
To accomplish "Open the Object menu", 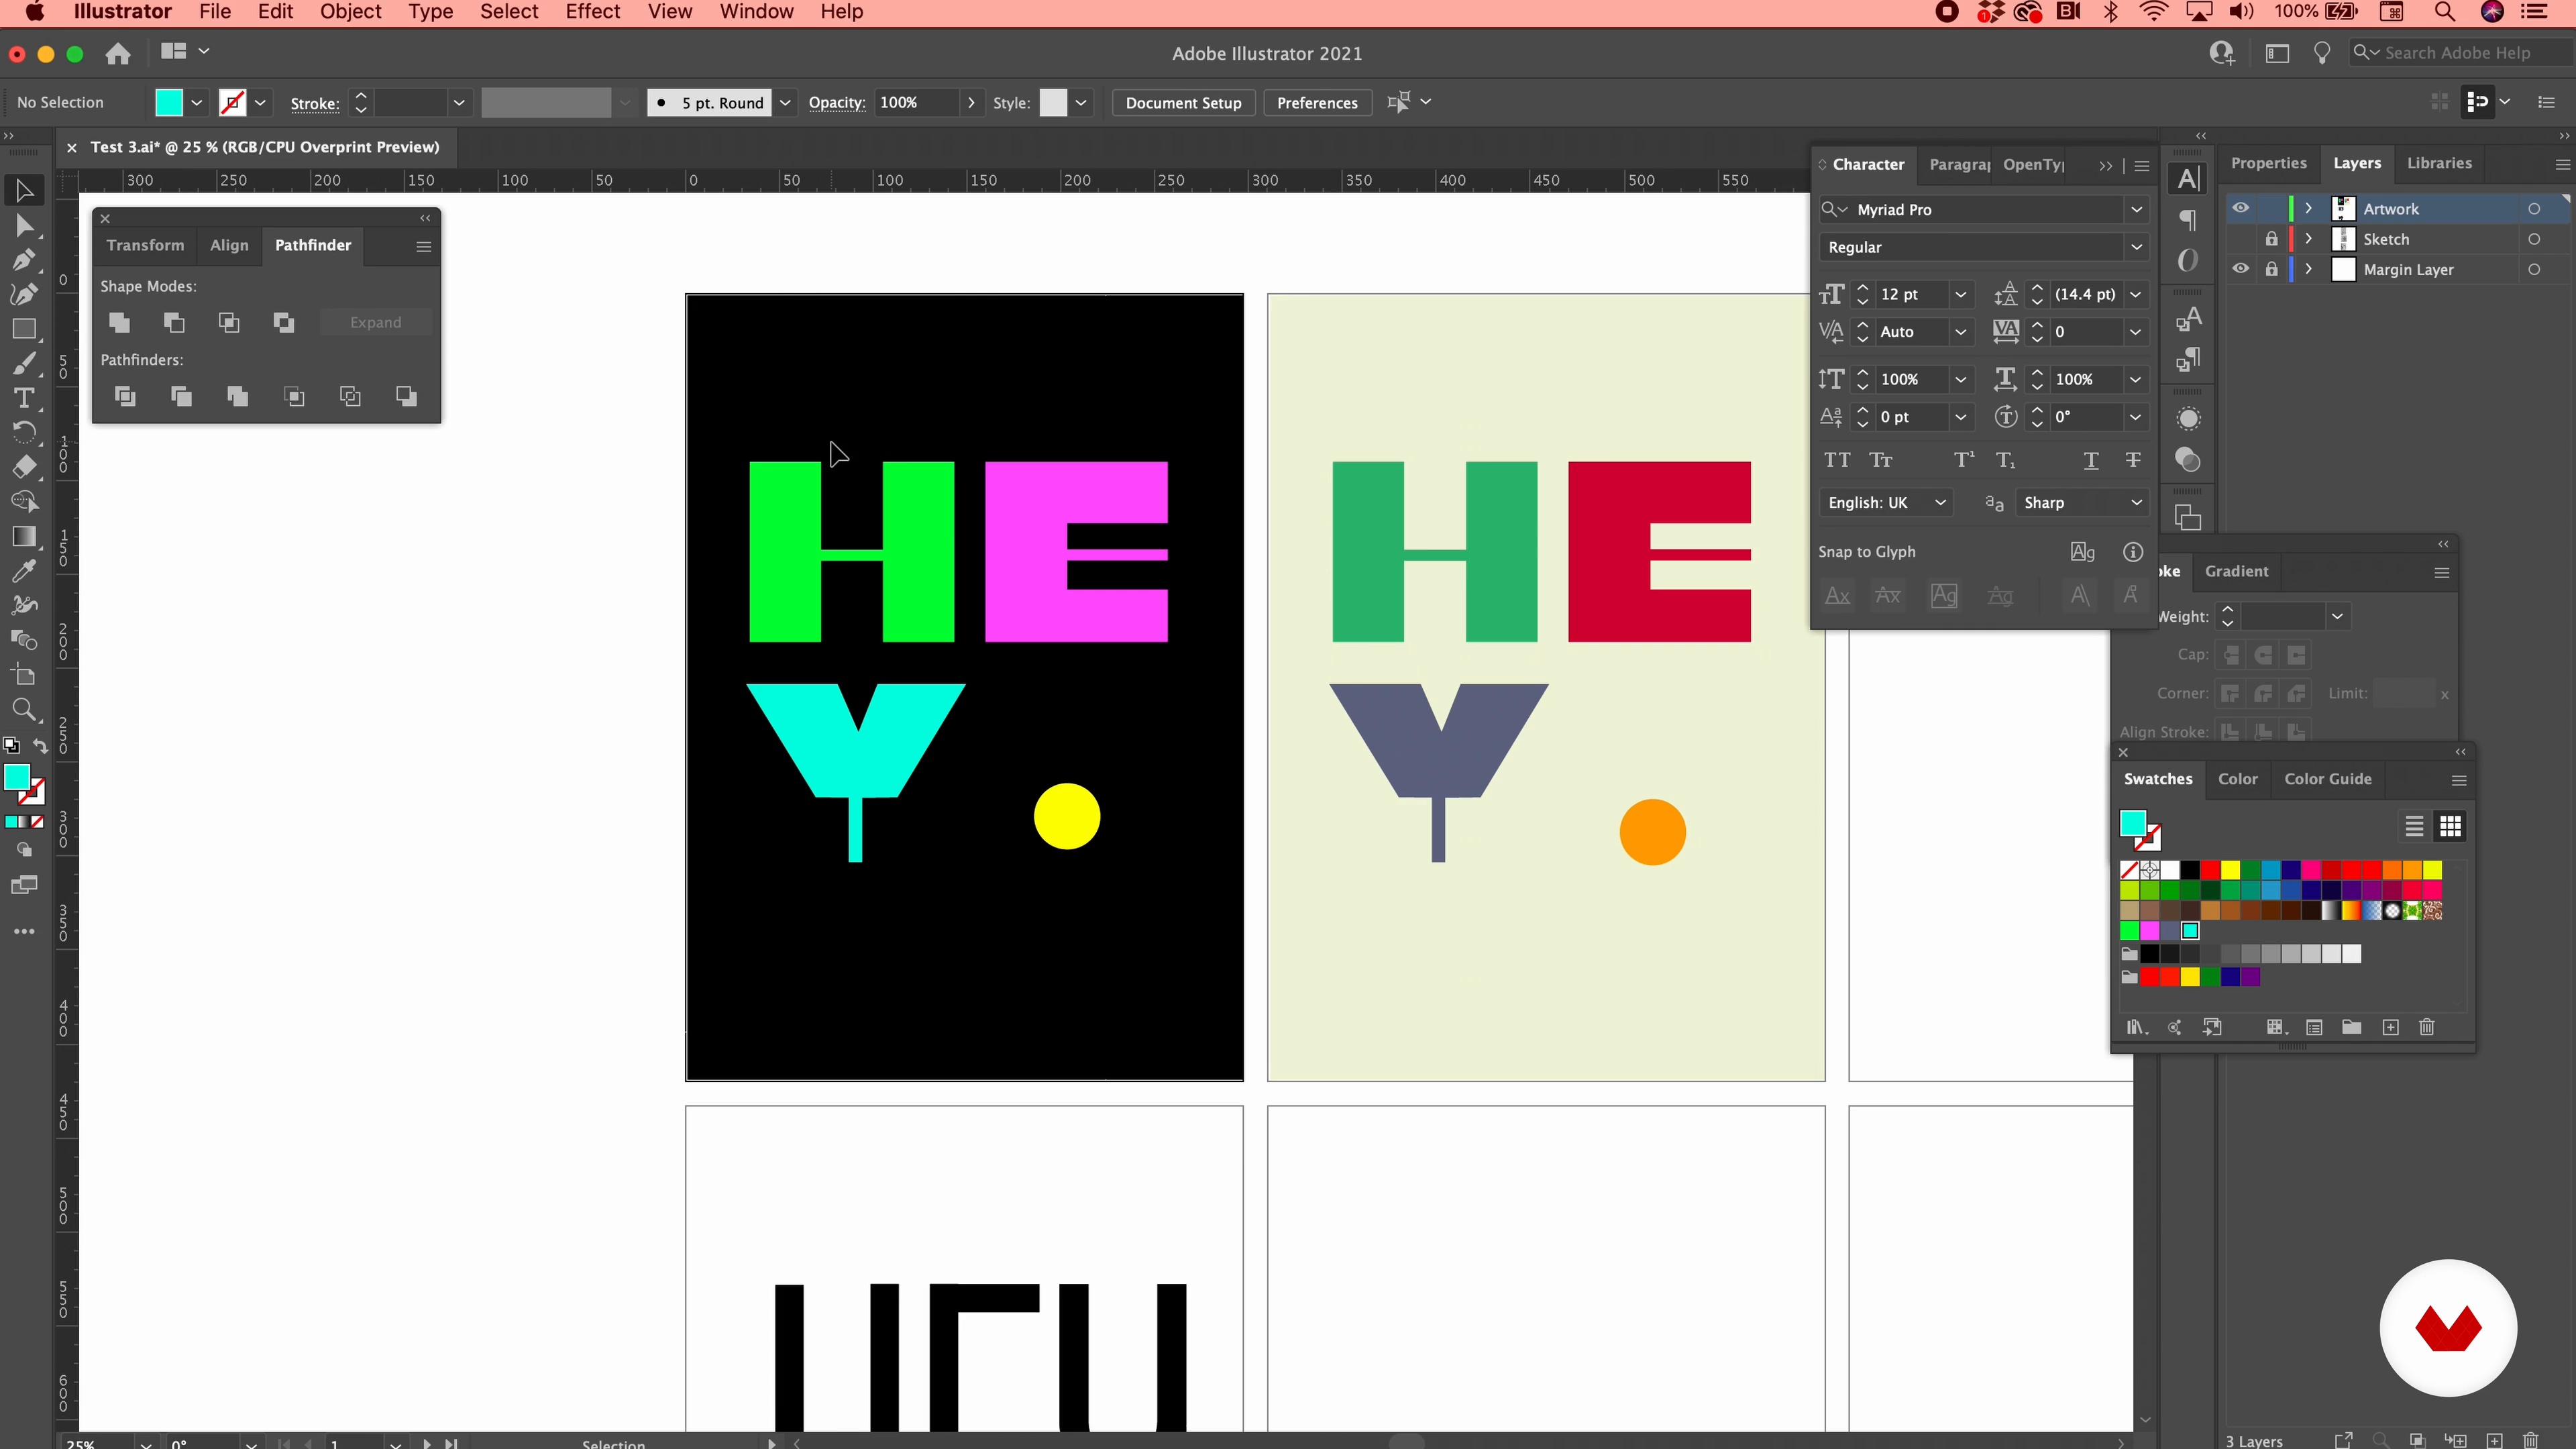I will (x=350, y=12).
